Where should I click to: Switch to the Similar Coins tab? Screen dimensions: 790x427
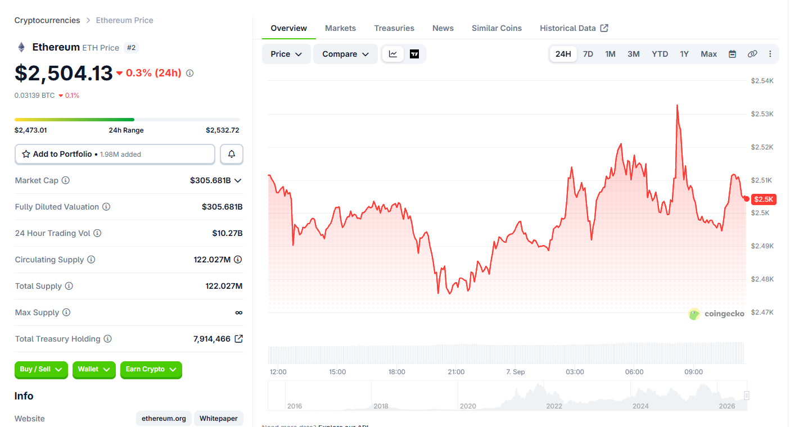(x=496, y=28)
